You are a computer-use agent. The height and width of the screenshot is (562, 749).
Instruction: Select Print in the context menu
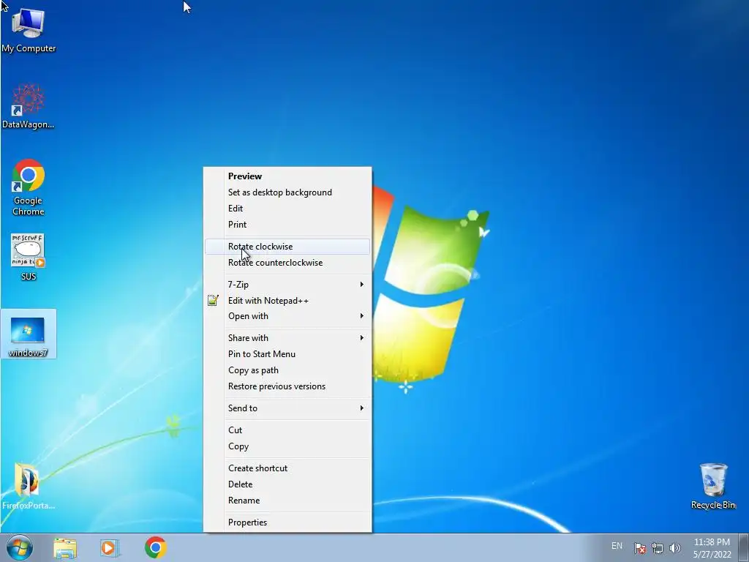pos(287,225)
